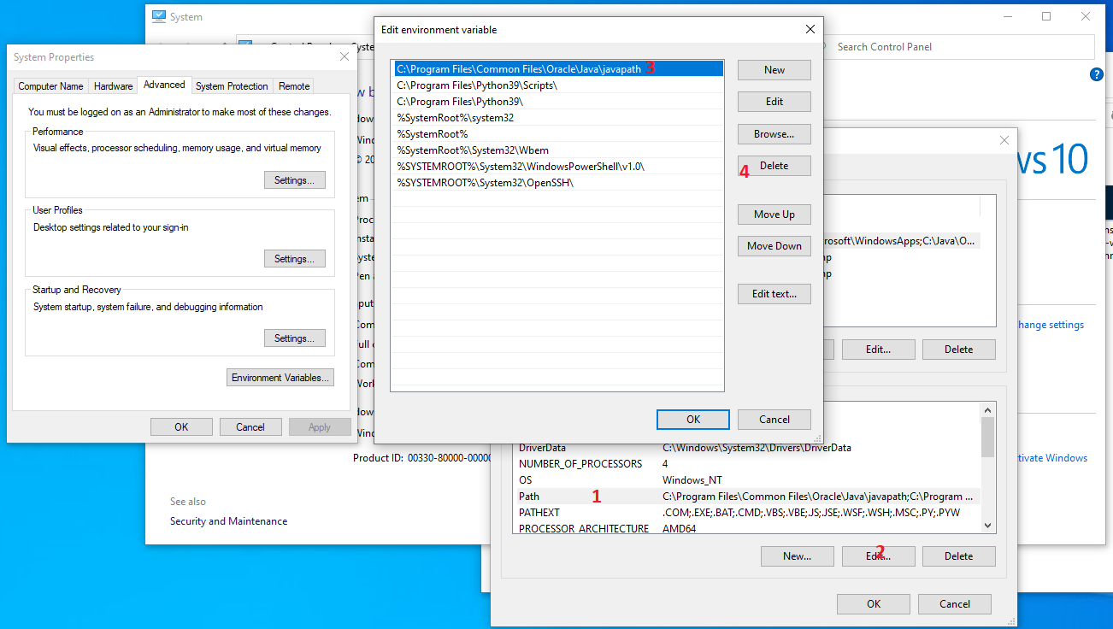The width and height of the screenshot is (1113, 629).
Task: Open the Hardware tab
Action: [114, 86]
